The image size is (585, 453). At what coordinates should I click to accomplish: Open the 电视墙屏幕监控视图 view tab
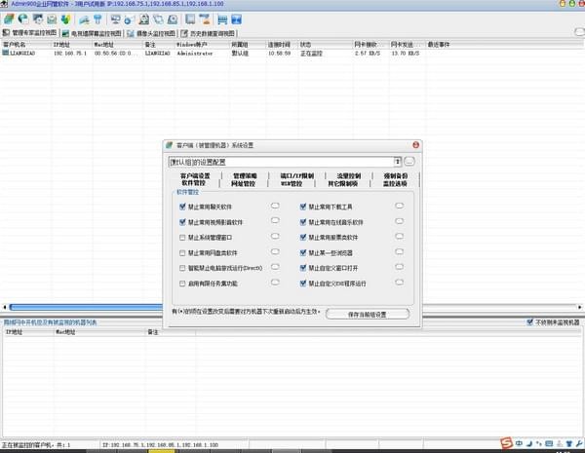96,32
